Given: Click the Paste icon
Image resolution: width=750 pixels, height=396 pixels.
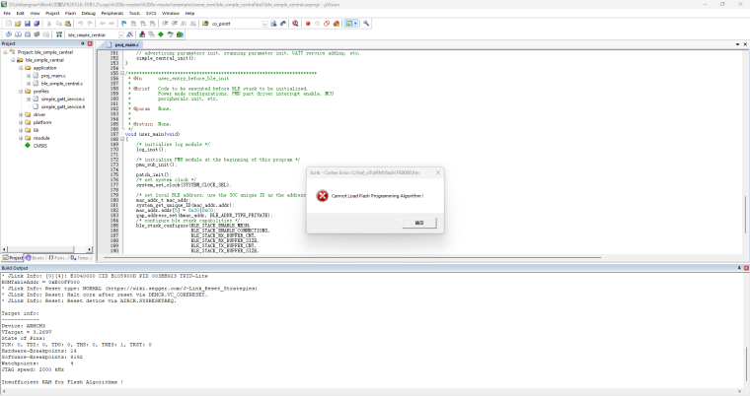Looking at the screenshot, I should click(68, 24).
